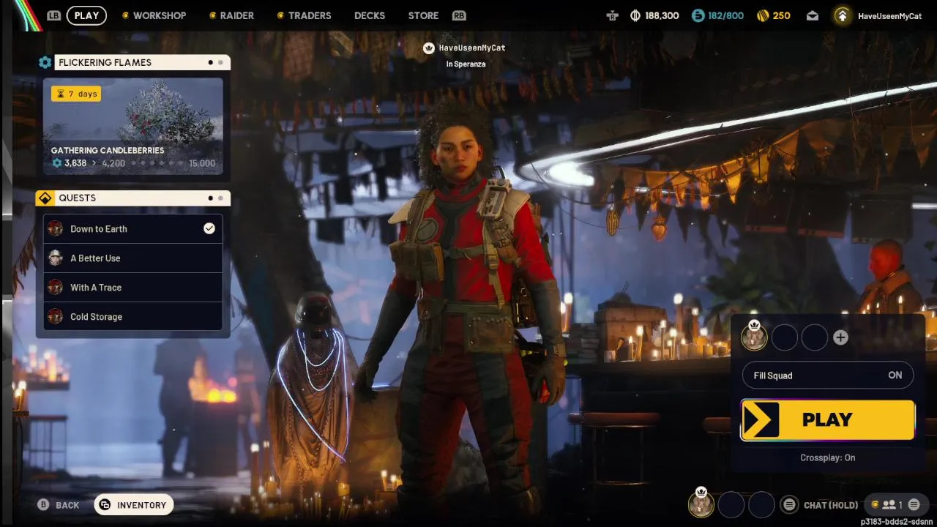Toggle Fill Squad ON setting
The width and height of the screenshot is (937, 527).
coord(828,375)
